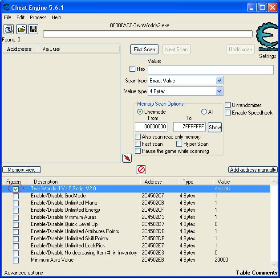Select address 2C4502EB cell

[153, 260]
